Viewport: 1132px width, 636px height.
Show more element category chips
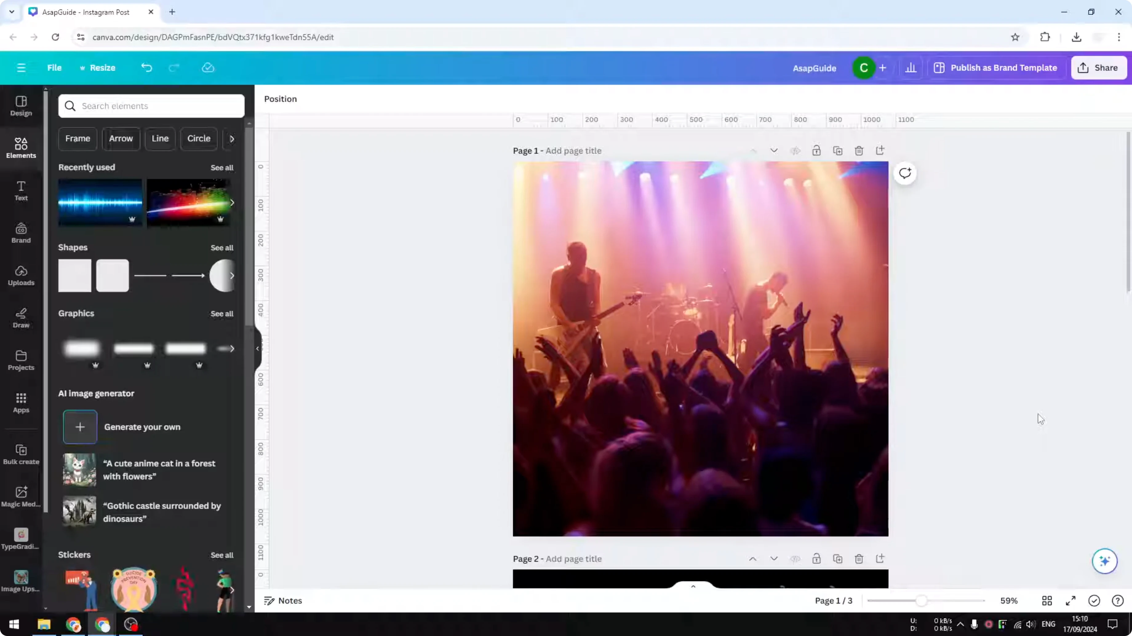(232, 139)
